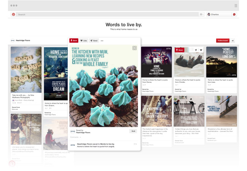This screenshot has height=171, width=247.
Task: Select the Words to live by board title
Action: click(x=123, y=25)
